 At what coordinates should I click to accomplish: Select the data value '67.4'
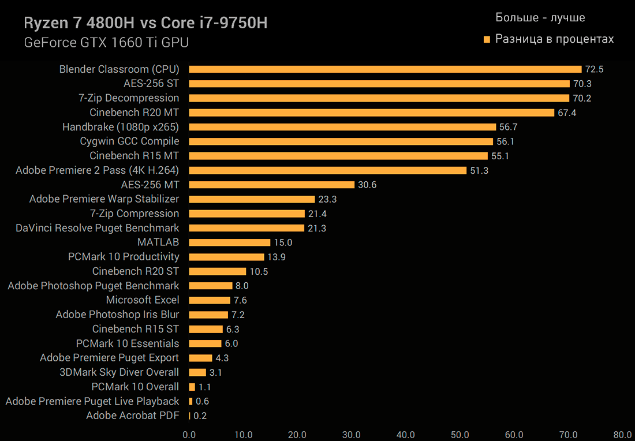click(567, 113)
